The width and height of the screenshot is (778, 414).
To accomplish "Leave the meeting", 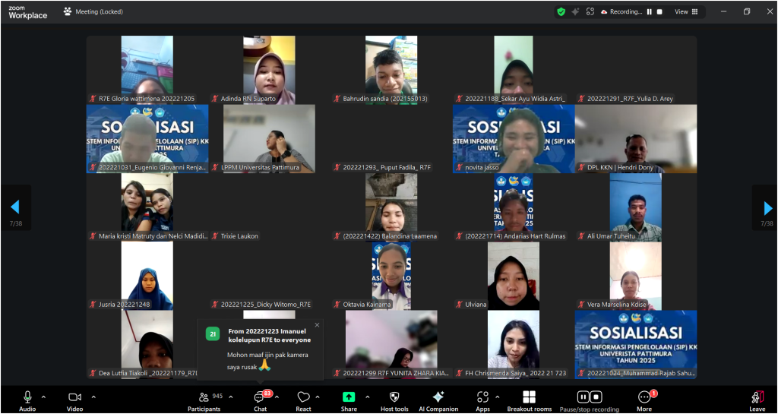I will pos(757,400).
